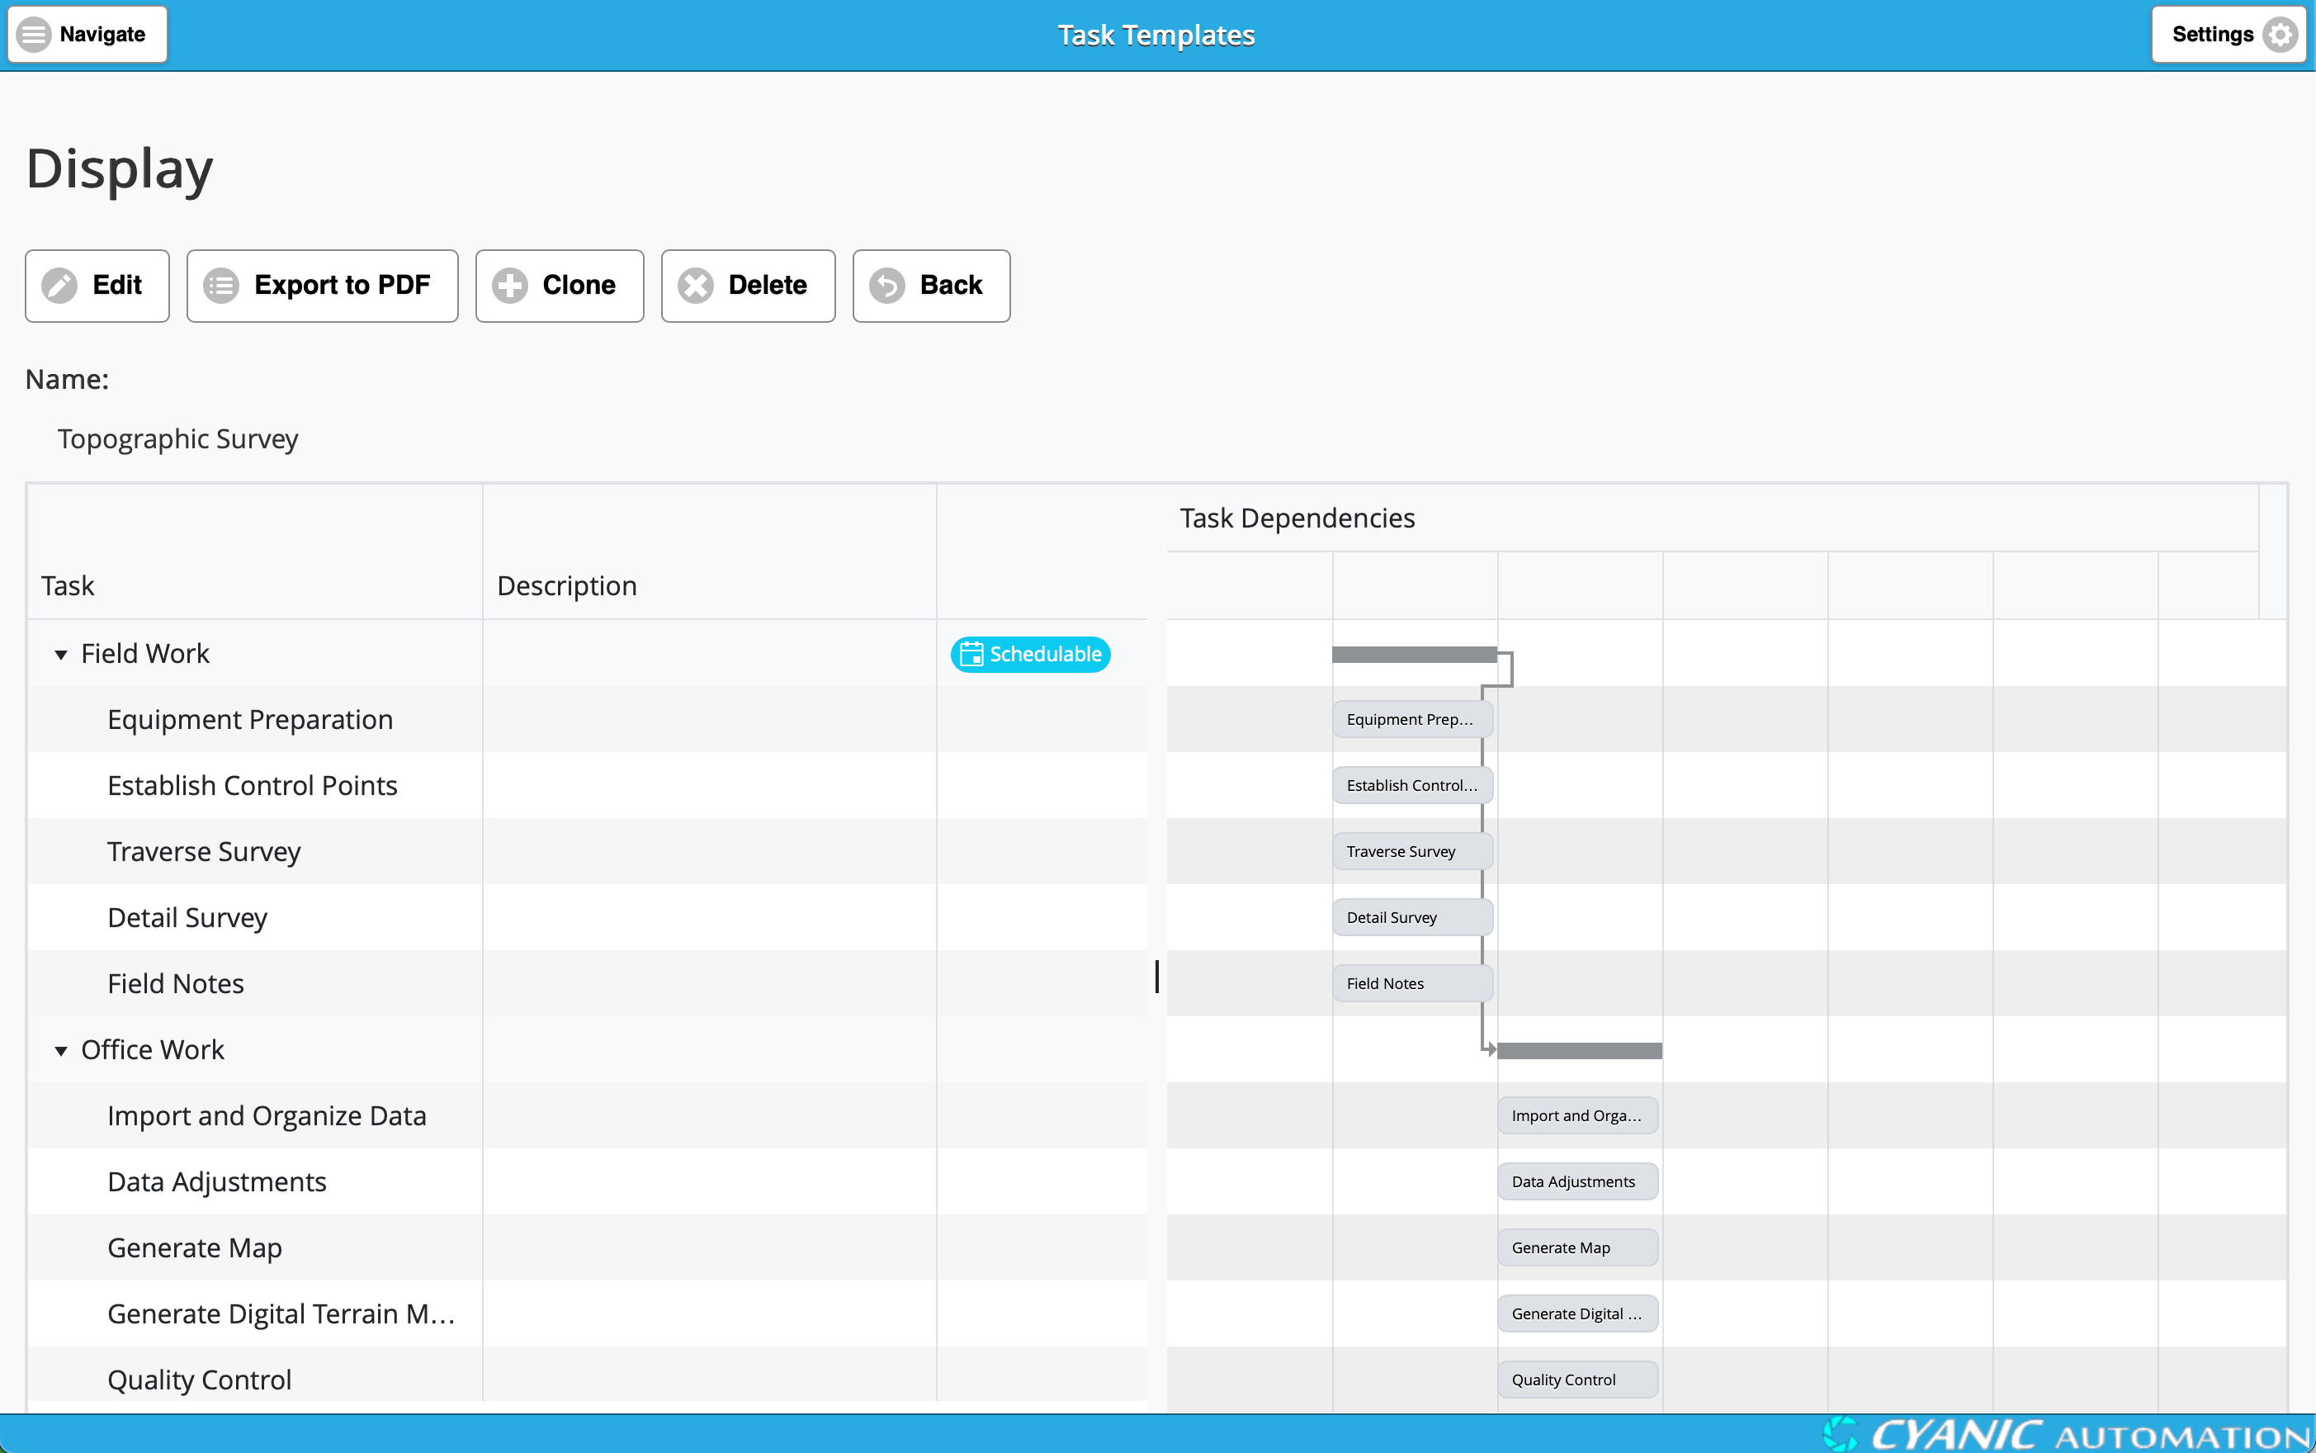Click the Task column header

[x=254, y=552]
